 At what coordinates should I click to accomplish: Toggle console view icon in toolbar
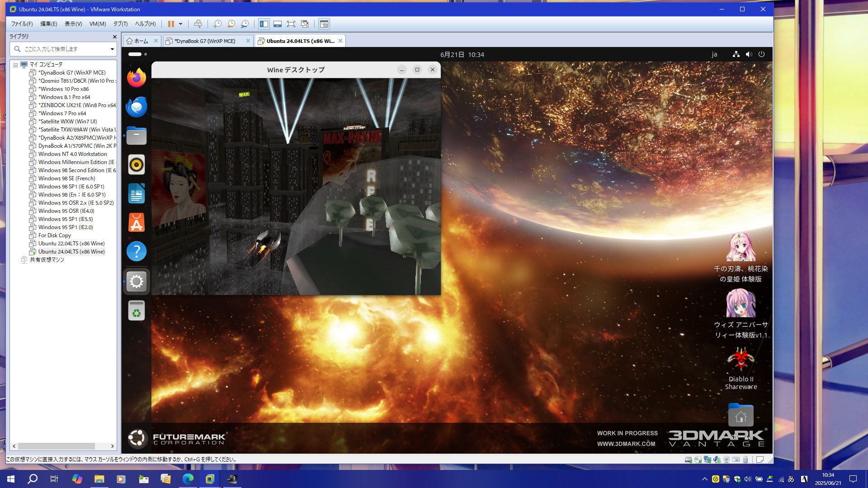point(324,24)
